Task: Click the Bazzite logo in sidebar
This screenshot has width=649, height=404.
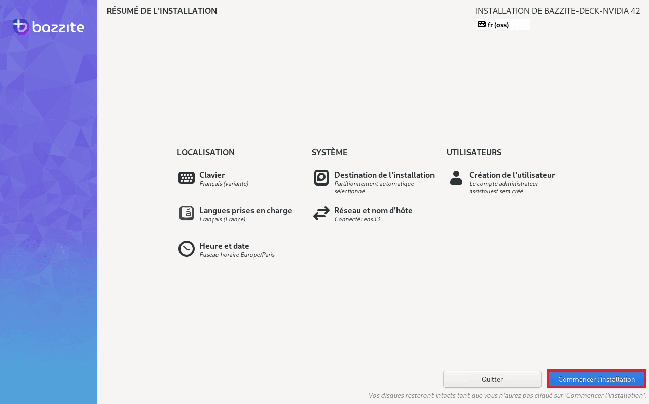Action: [x=49, y=27]
